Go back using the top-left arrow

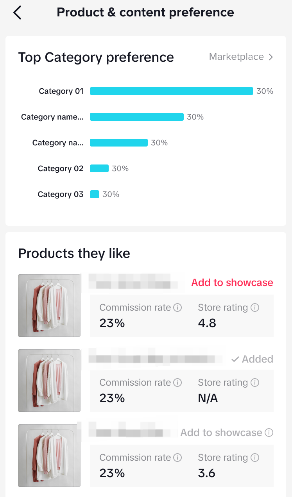coord(18,13)
